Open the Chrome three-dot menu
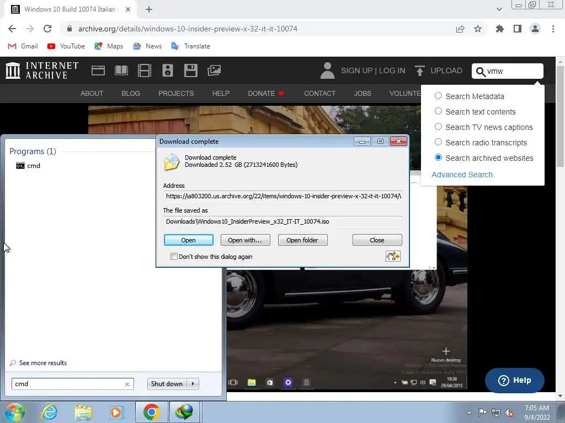The height and width of the screenshot is (423, 565). [553, 29]
